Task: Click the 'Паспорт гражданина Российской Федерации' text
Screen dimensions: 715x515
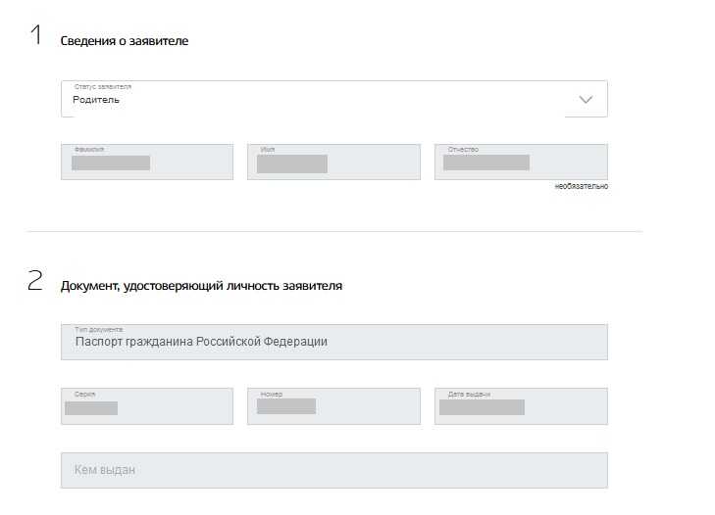Action: (x=201, y=343)
